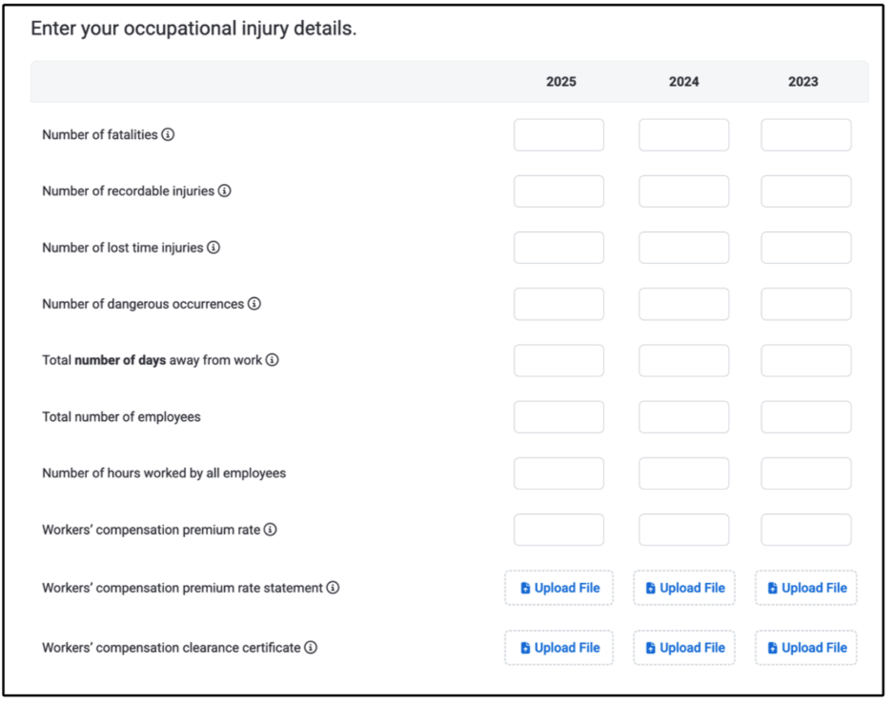Viewport: 892px width, 703px height.
Task: Click info icon beside Number of fatalities
Action: coord(168,135)
